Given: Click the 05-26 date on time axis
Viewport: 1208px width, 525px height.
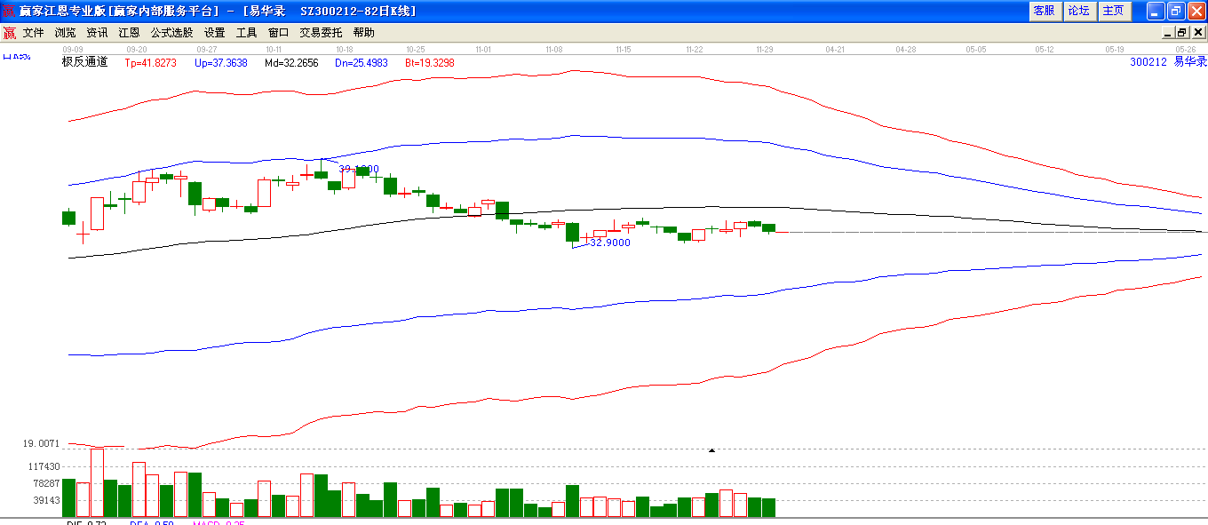Looking at the screenshot, I should pyautogui.click(x=1186, y=50).
